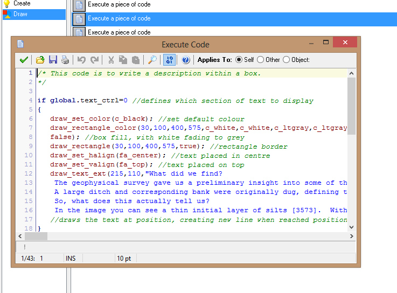Switch to the Draw tab

(x=20, y=14)
